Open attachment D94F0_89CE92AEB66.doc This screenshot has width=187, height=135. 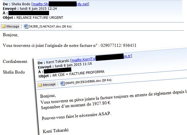click(x=86, y=82)
